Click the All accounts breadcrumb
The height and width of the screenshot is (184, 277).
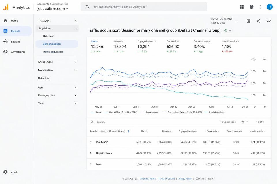[43, 4]
